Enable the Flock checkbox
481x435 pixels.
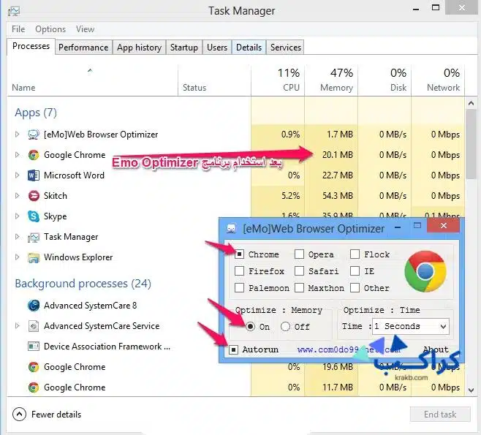tap(355, 254)
